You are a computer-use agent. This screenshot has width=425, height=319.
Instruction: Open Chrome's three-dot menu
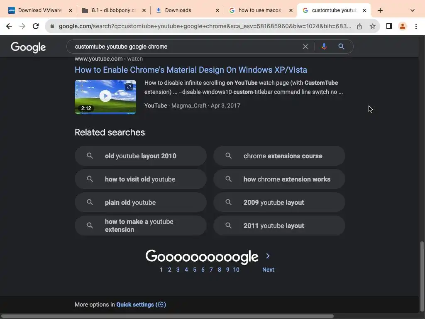tap(416, 26)
